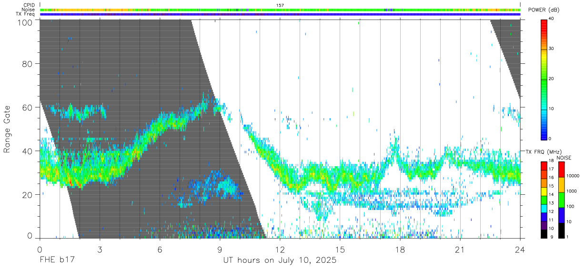Click the power scale value '40'
Screen dimensions: 585x270
pos(551,19)
